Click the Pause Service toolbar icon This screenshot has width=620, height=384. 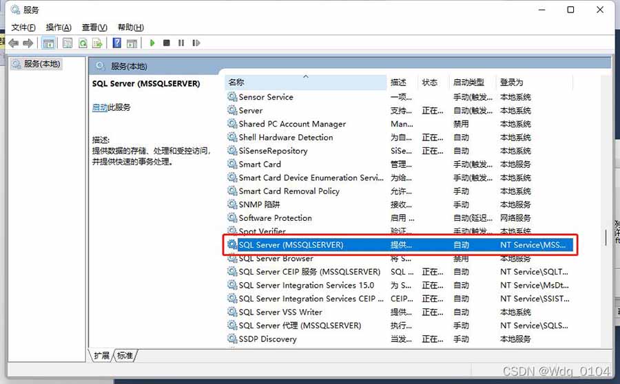tap(181, 43)
